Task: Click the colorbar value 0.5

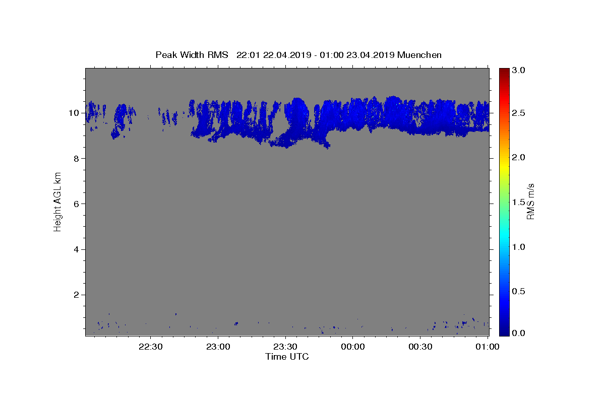Action: pyautogui.click(x=519, y=291)
